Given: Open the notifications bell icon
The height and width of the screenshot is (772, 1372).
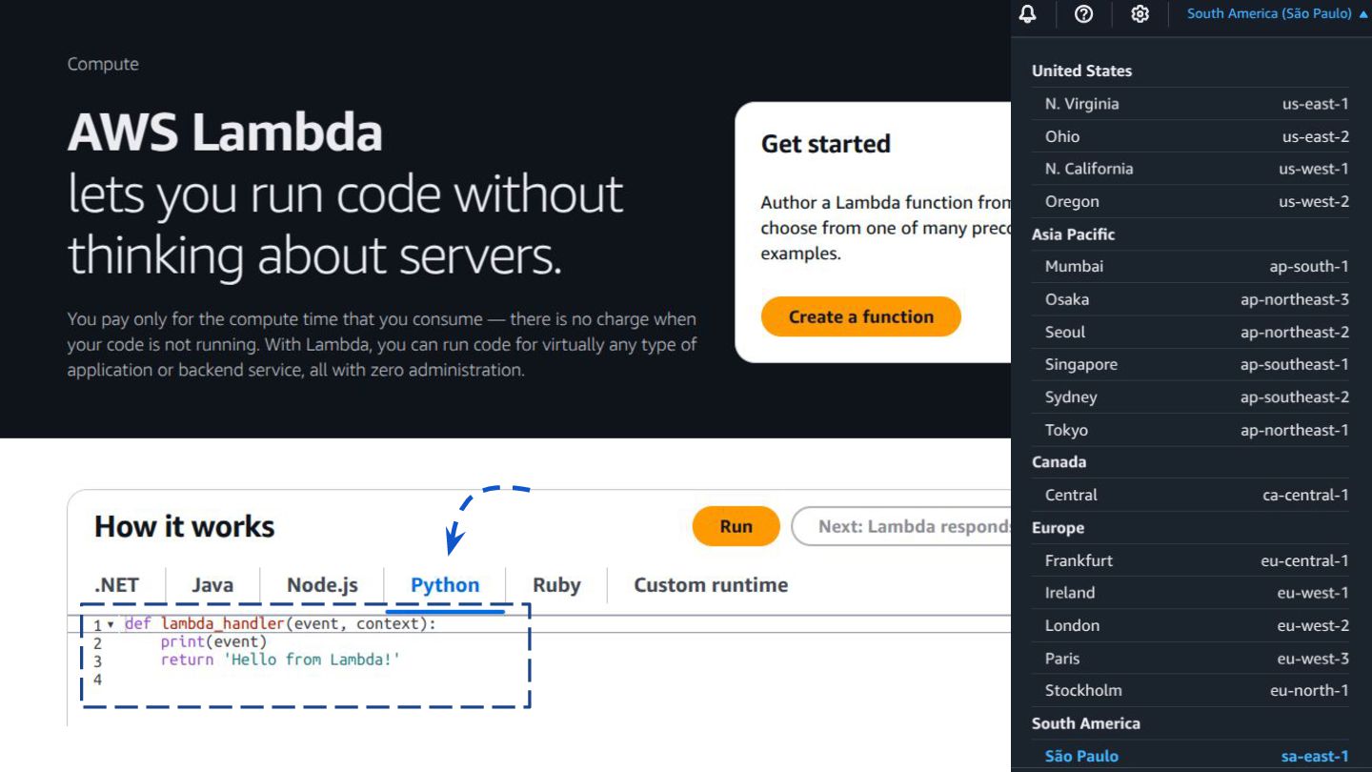Looking at the screenshot, I should click(1027, 13).
